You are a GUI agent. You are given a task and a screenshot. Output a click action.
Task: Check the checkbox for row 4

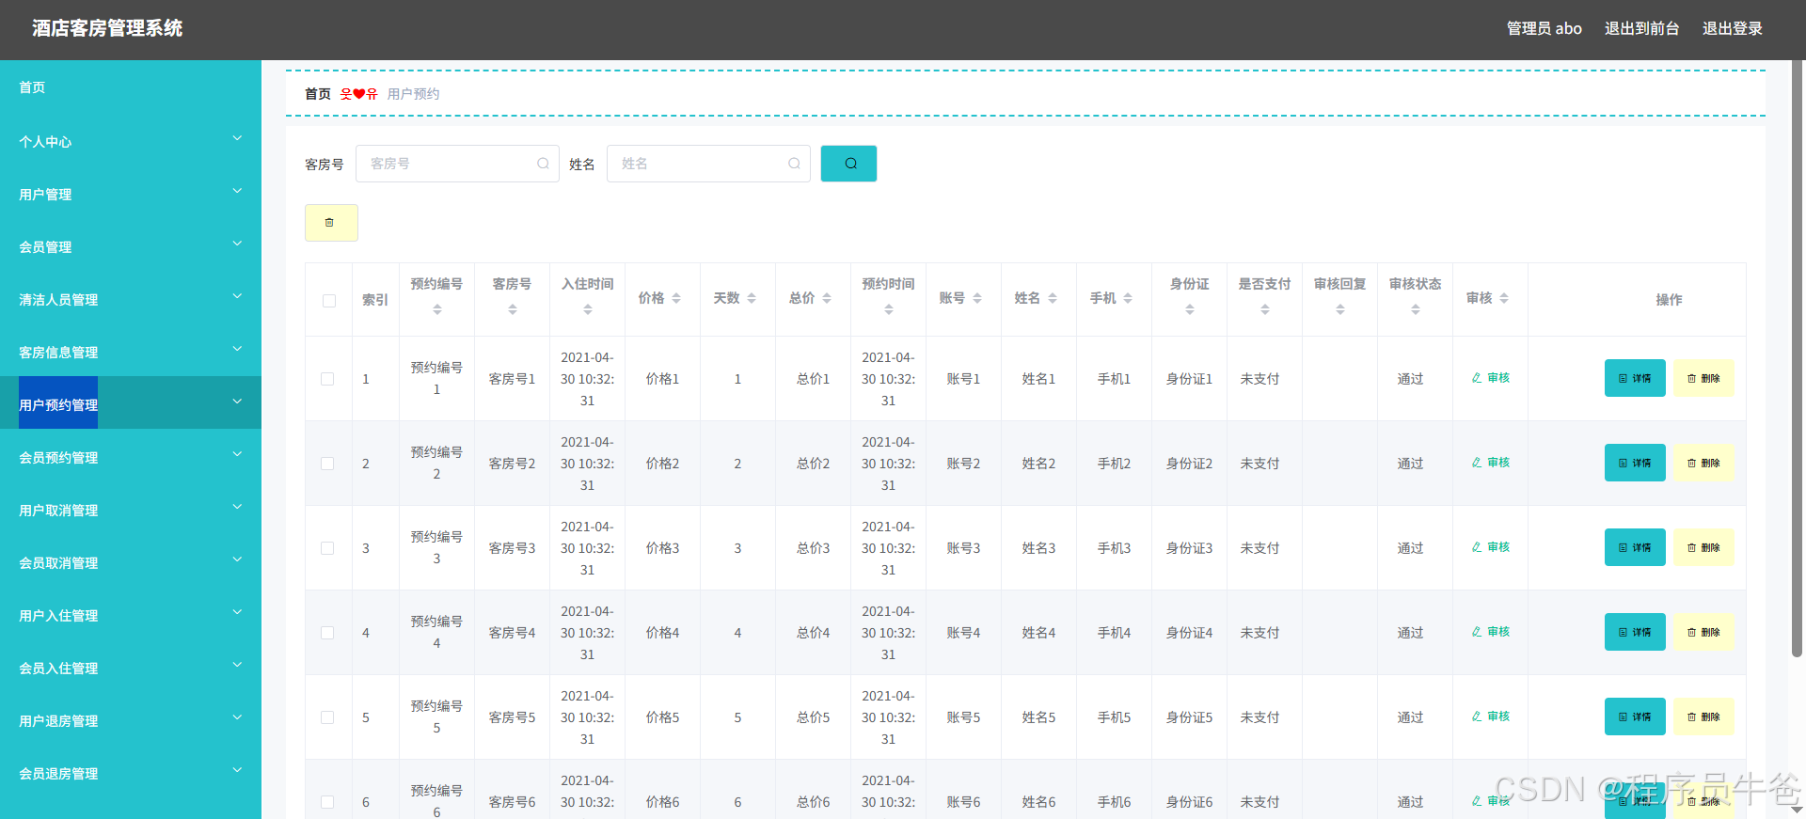tap(327, 633)
